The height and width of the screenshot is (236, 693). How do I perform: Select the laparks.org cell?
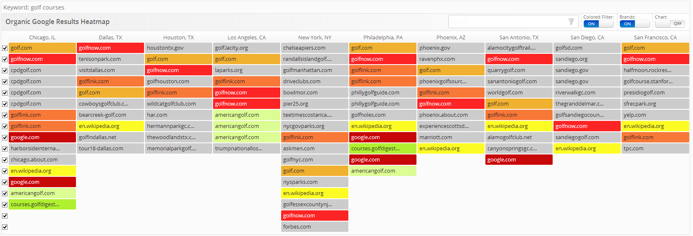tap(247, 70)
